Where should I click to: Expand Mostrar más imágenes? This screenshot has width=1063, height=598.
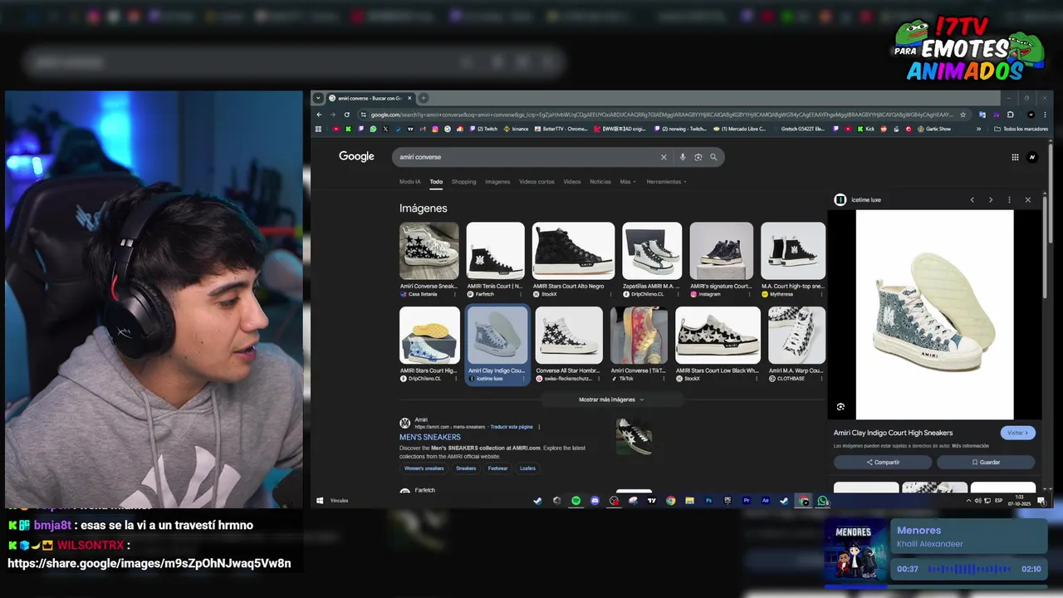tap(611, 399)
